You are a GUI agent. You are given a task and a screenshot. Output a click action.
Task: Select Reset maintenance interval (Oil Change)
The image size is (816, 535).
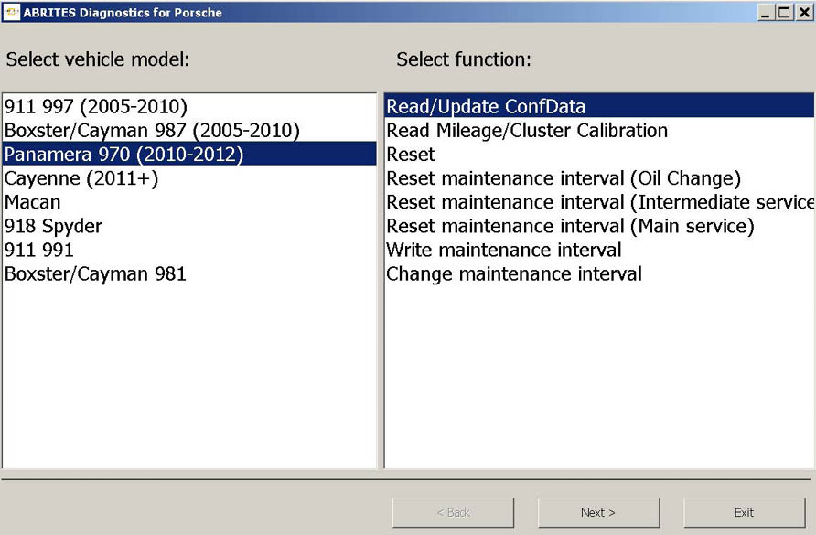pos(564,178)
